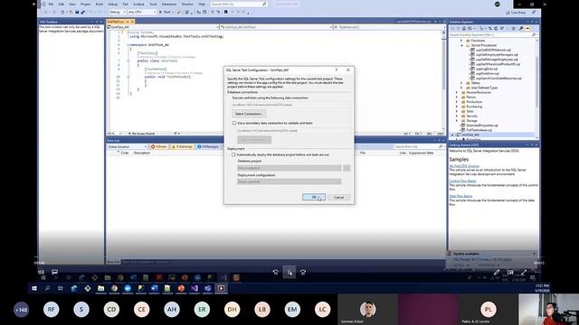Screen dimensions: 579x325
Task: Show the +148 more participants
Action: 21,310
